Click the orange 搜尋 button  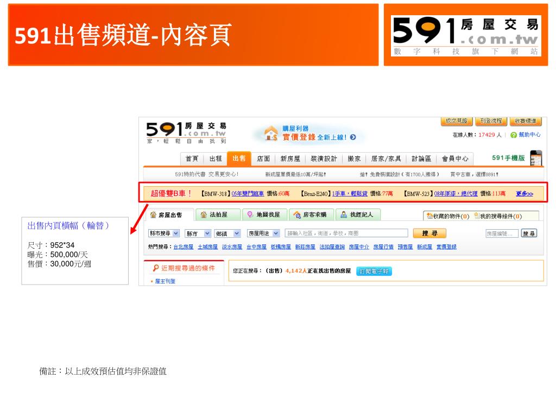(429, 233)
